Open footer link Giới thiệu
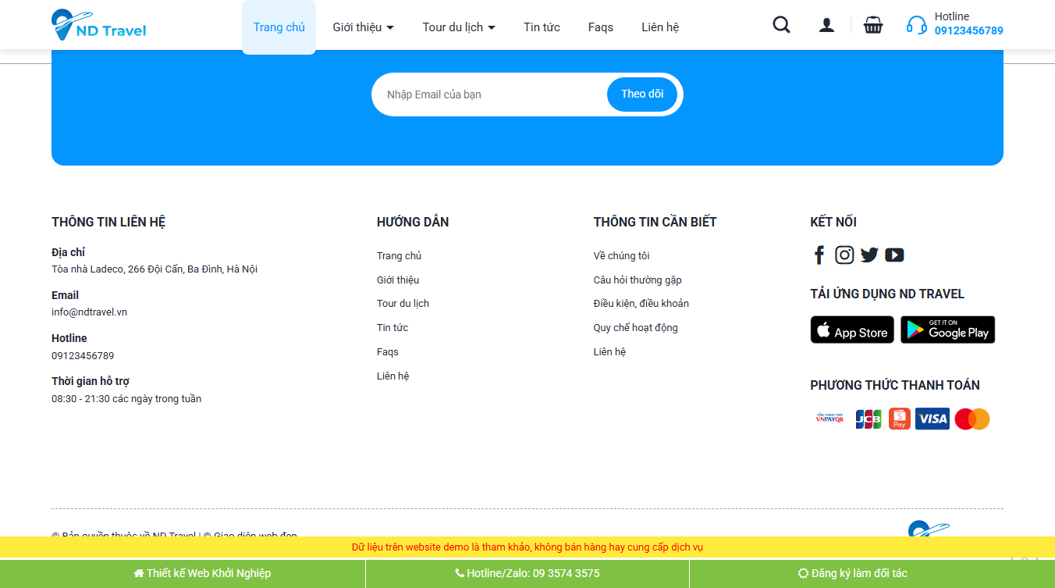This screenshot has width=1055, height=588. (x=398, y=280)
